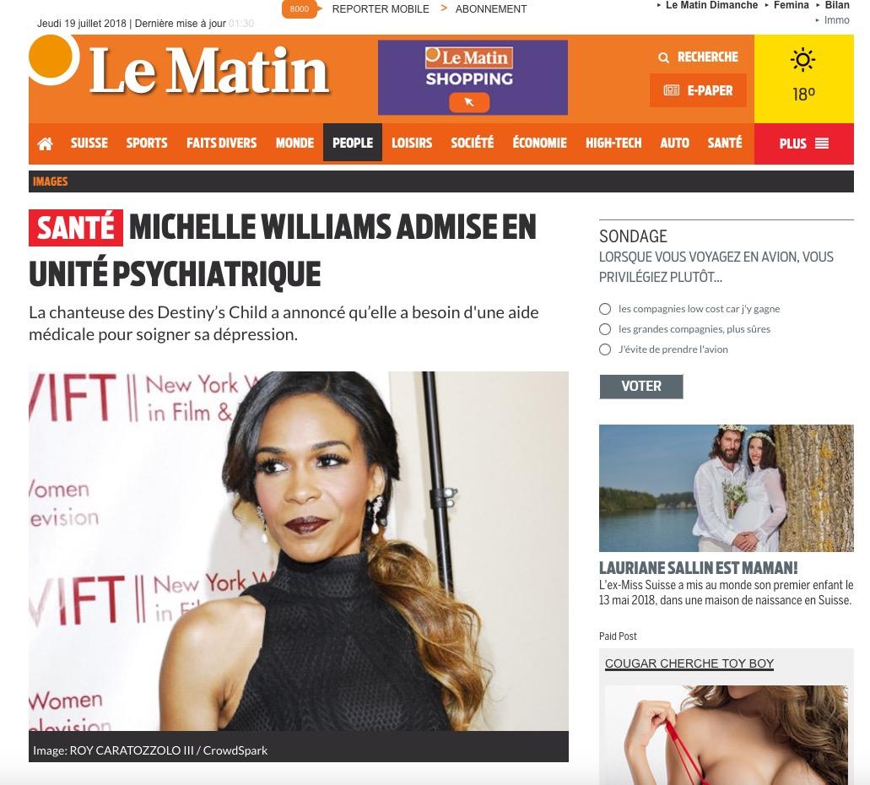
Task: Open the Abonnement link
Action: click(490, 9)
